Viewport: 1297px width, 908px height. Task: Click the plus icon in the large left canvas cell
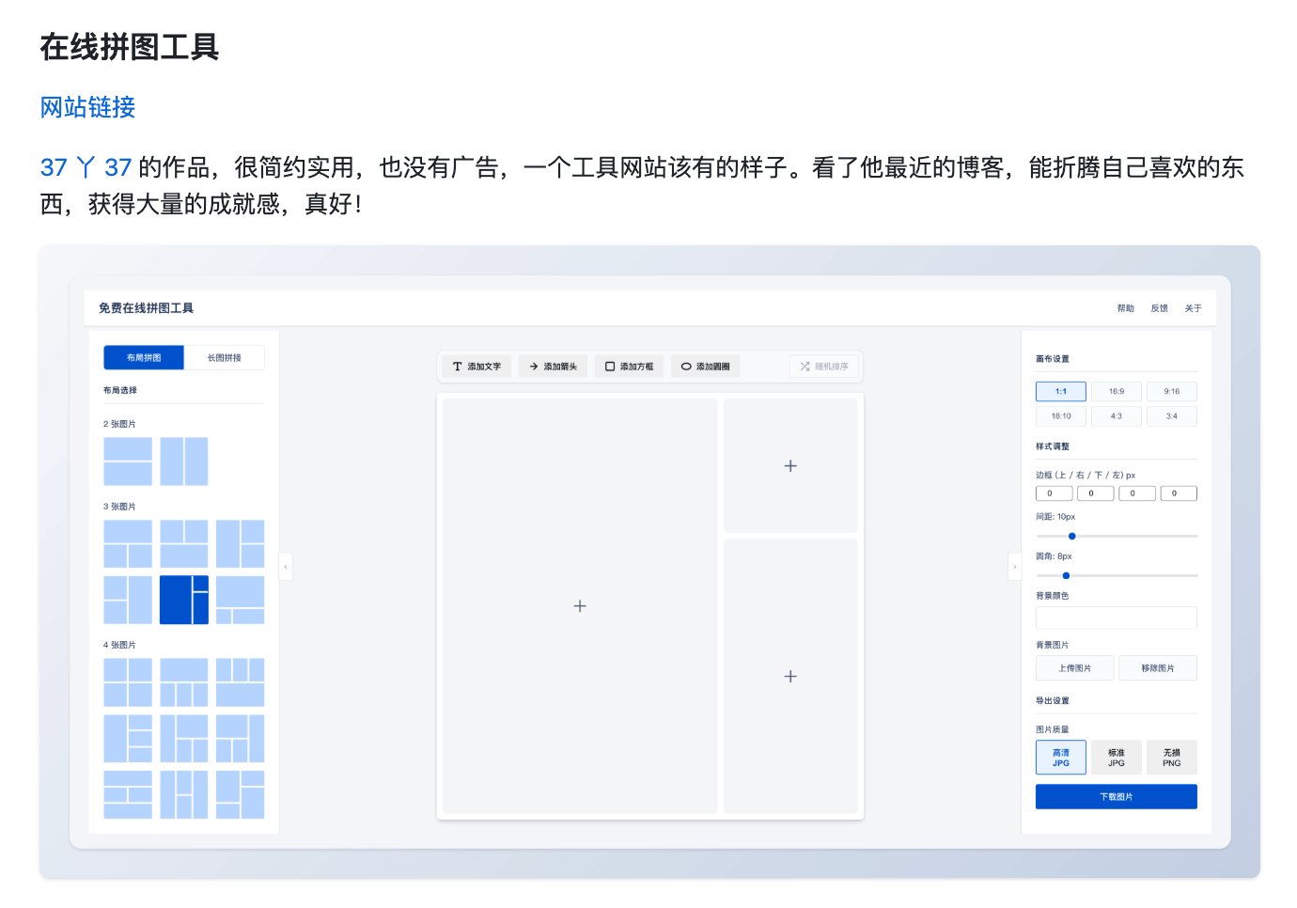coord(580,606)
